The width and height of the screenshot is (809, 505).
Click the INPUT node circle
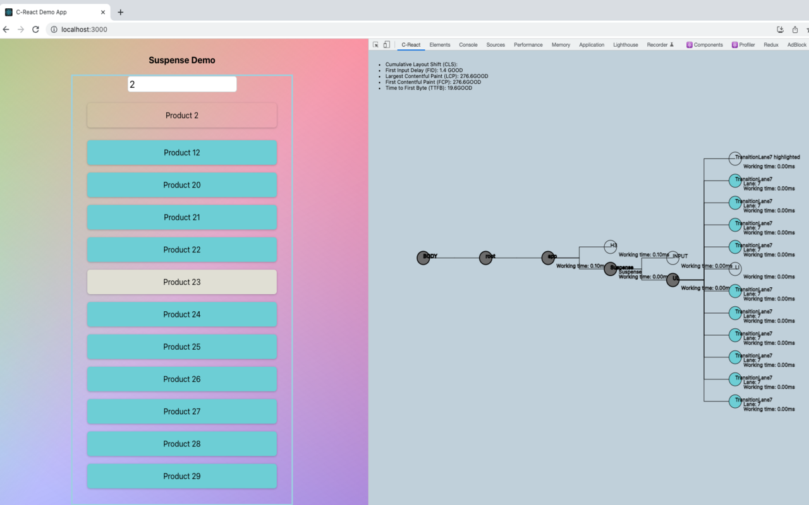coord(672,258)
